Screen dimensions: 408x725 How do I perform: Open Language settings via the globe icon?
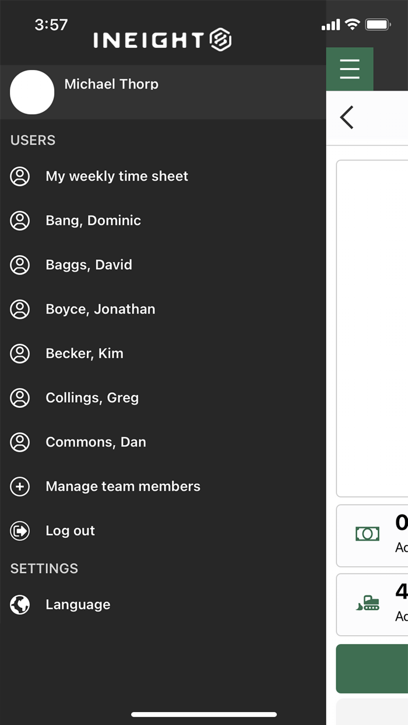pos(19,604)
